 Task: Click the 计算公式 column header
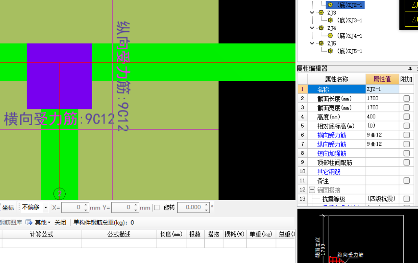point(42,234)
